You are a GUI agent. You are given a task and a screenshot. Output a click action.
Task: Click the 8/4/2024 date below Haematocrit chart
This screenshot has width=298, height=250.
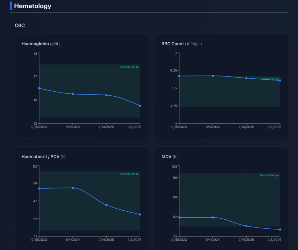(x=72, y=239)
